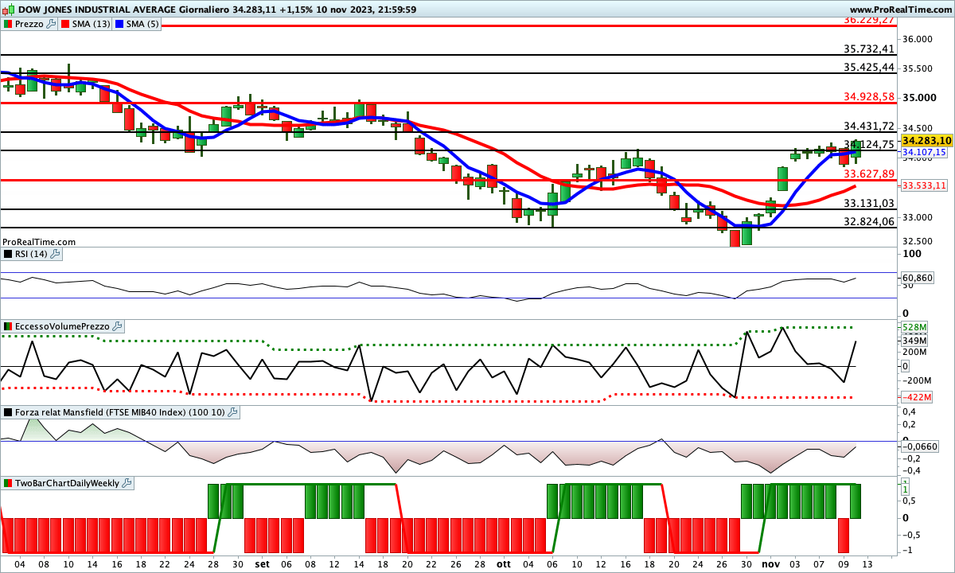Screen dimensions: 955x573
Task: Click the 'ott' month marker on the time axis
Action: [503, 563]
